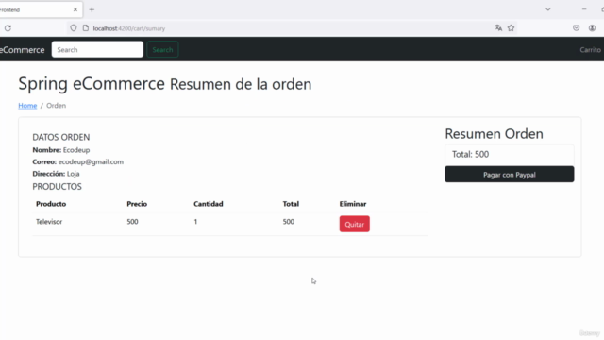Viewport: 604px width, 340px height.
Task: Close the Frontend tab
Action: pos(75,9)
